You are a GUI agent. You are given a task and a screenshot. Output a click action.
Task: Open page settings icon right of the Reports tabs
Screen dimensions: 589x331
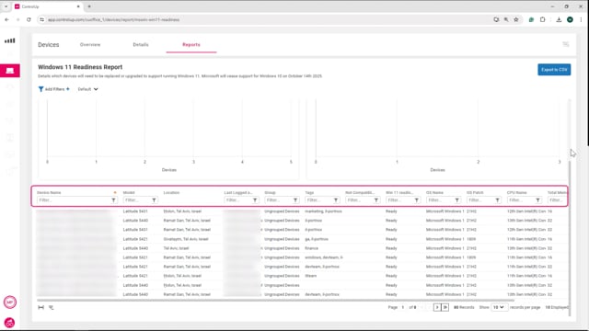coord(566,44)
